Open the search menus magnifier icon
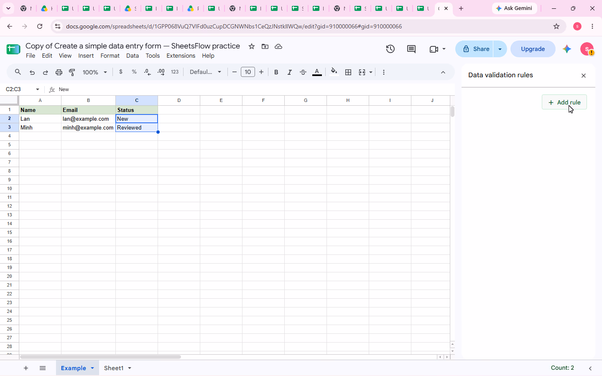Viewport: 602px width, 376px height. 18,72
